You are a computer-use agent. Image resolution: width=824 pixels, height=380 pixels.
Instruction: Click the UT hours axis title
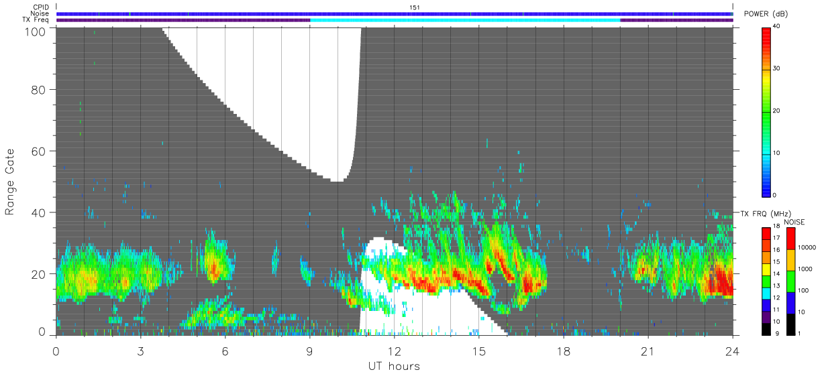pyautogui.click(x=394, y=366)
